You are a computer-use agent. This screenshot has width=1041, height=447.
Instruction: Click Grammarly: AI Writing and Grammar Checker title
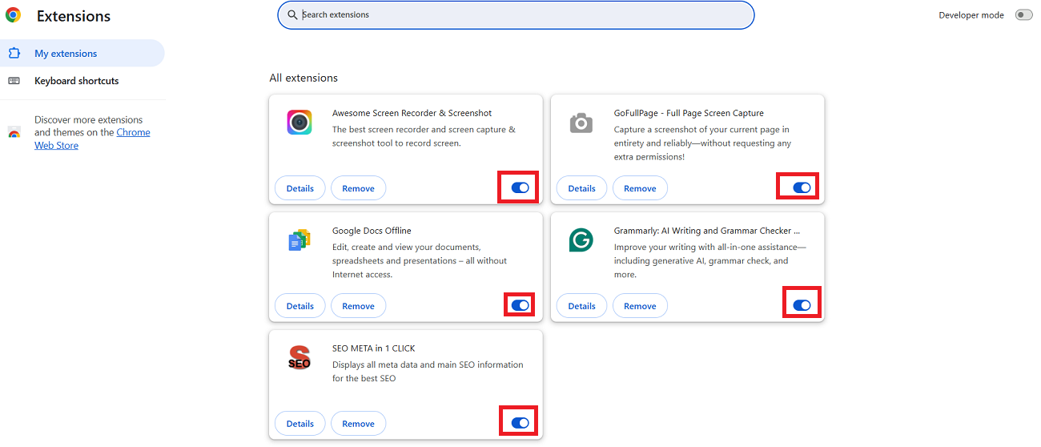[x=707, y=231]
